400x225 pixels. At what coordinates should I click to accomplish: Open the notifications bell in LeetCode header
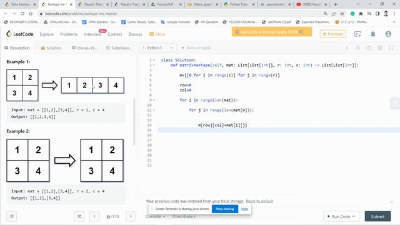coord(372,34)
